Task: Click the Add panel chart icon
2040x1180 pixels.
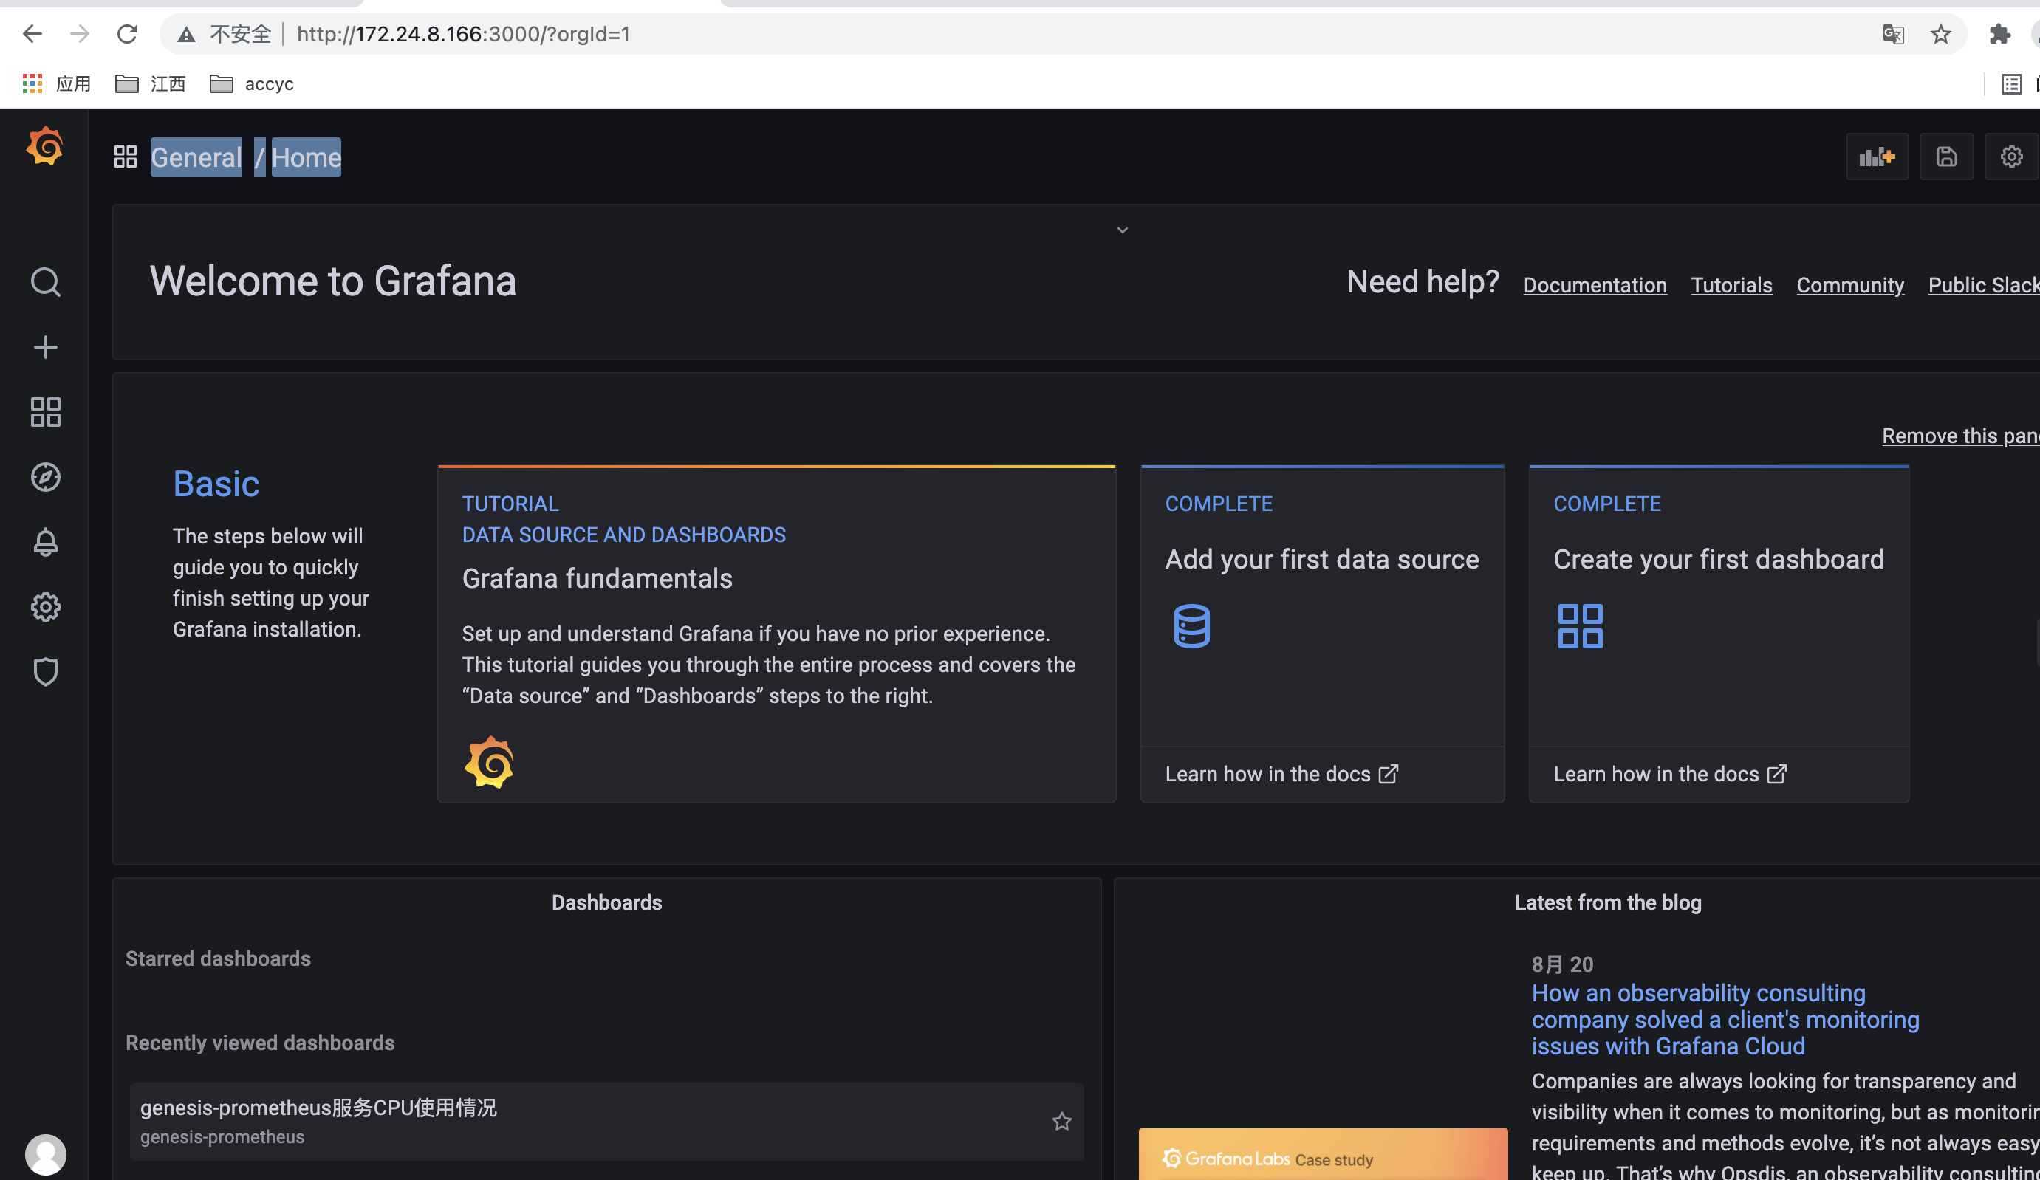Action: pos(1877,157)
